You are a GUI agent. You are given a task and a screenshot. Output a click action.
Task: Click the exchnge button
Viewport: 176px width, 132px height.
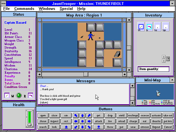pyautogui.click(x=133, y=116)
